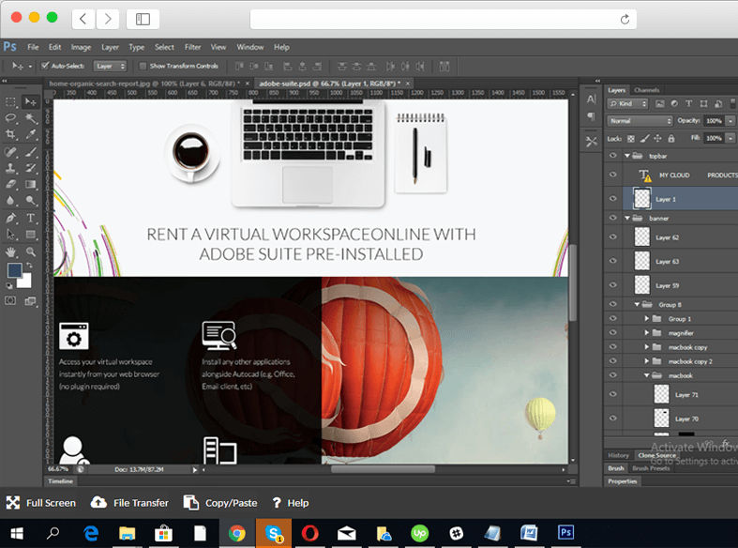This screenshot has height=548, width=738.
Task: Hide Layer 62 visibility
Action: coord(612,236)
